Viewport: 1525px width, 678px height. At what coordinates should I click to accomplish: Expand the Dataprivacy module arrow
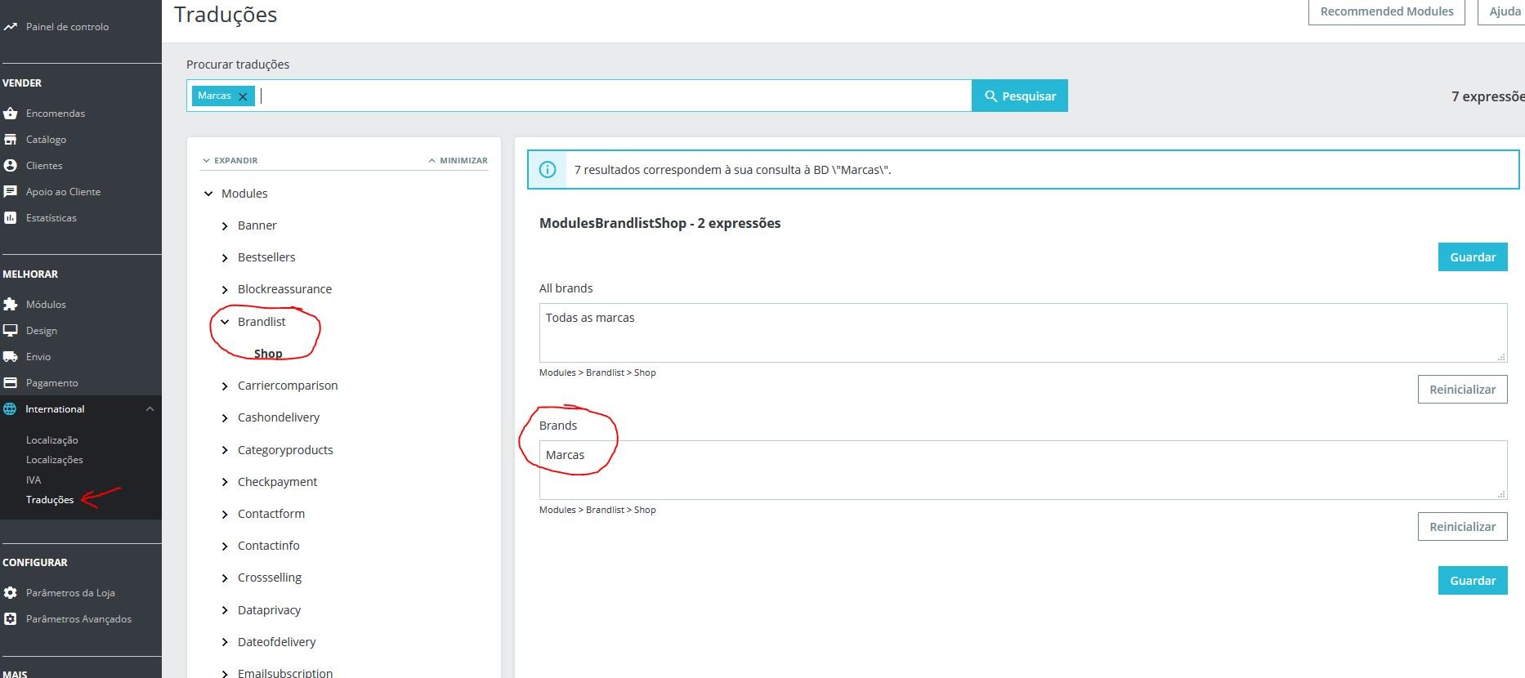pyautogui.click(x=225, y=611)
